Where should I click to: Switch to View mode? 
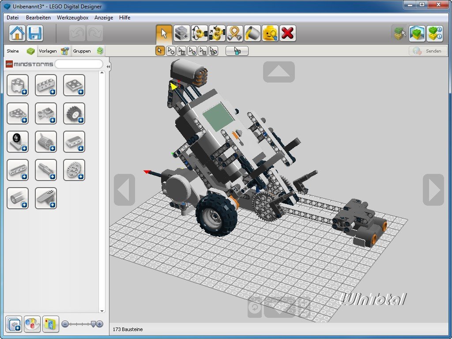point(417,34)
